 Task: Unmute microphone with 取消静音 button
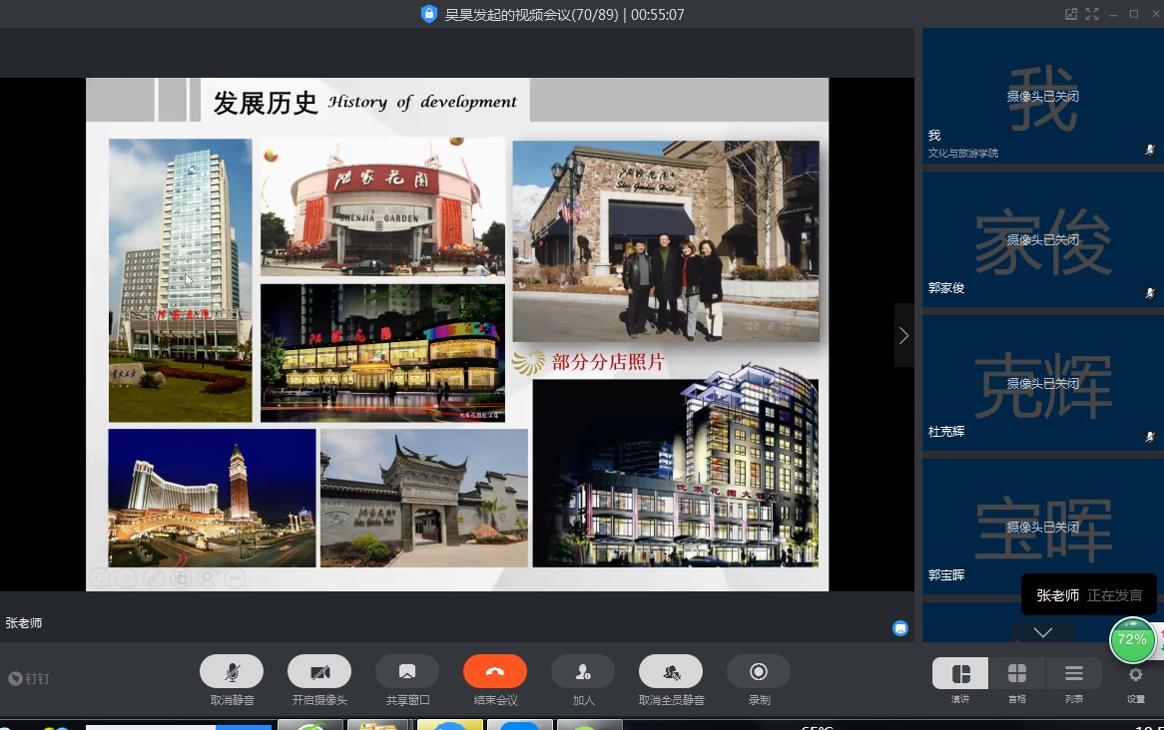pyautogui.click(x=232, y=672)
